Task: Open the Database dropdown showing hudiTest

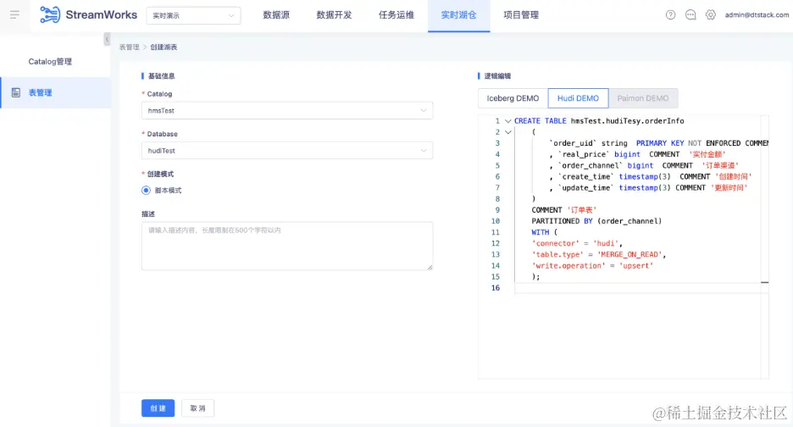Action: tap(286, 150)
